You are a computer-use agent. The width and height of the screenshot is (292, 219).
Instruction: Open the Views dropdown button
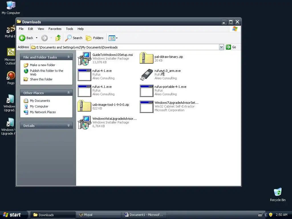113,38
